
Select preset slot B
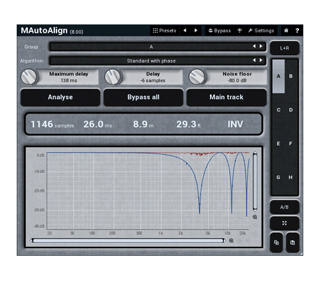pyautogui.click(x=291, y=76)
